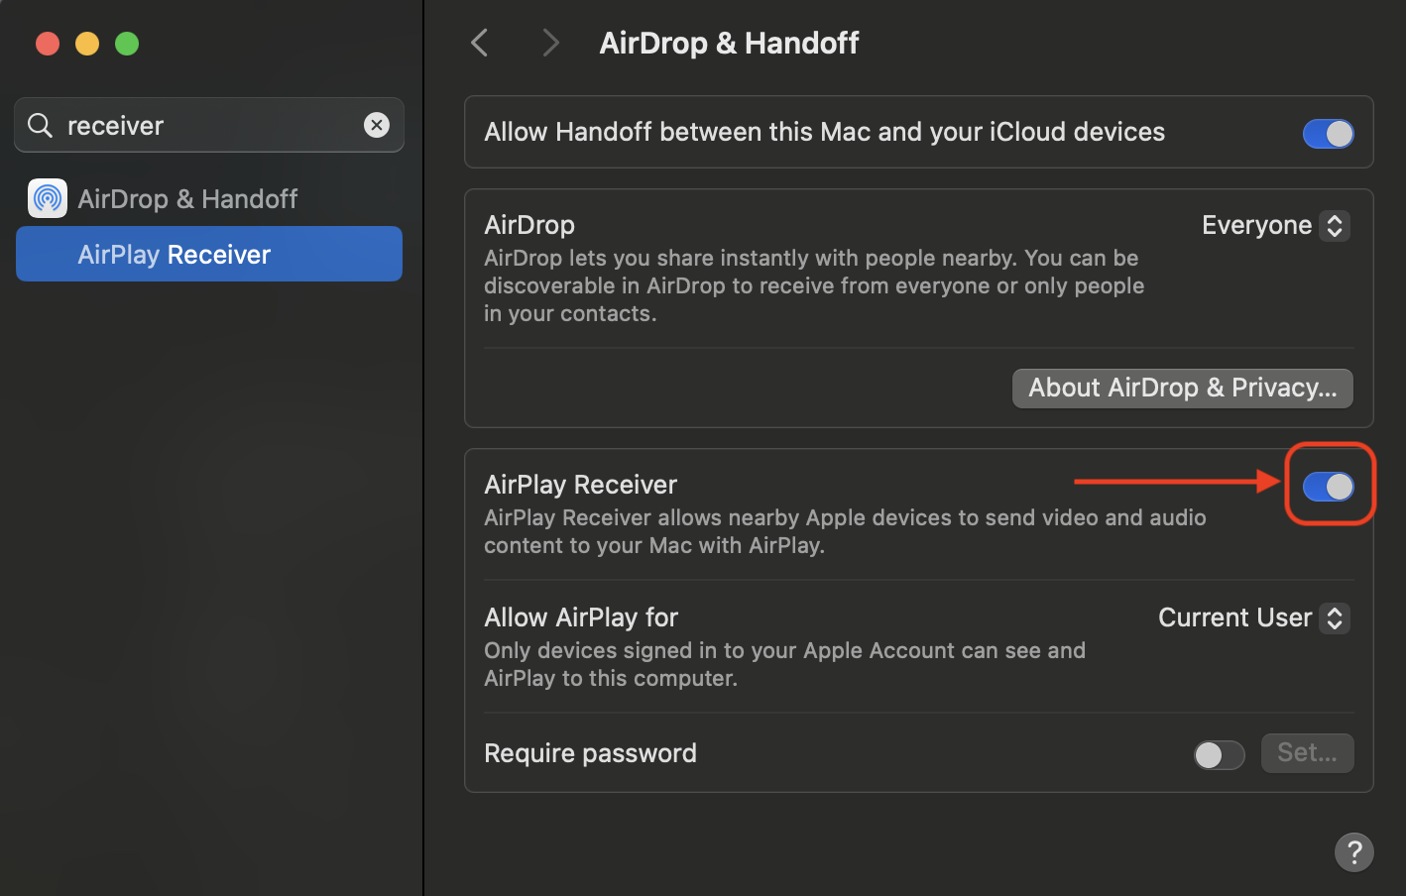
Task: Click the magnifying glass search icon
Action: click(x=40, y=125)
